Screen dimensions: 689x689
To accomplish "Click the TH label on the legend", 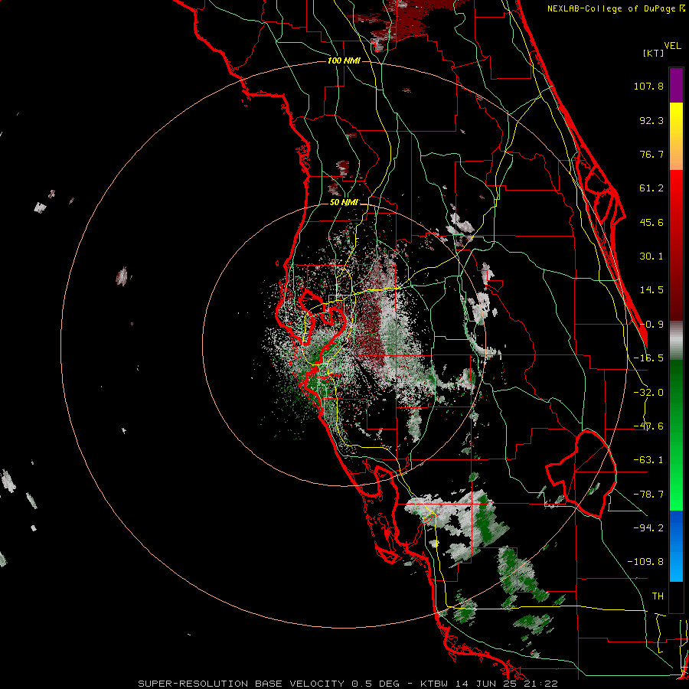I will click(x=658, y=596).
